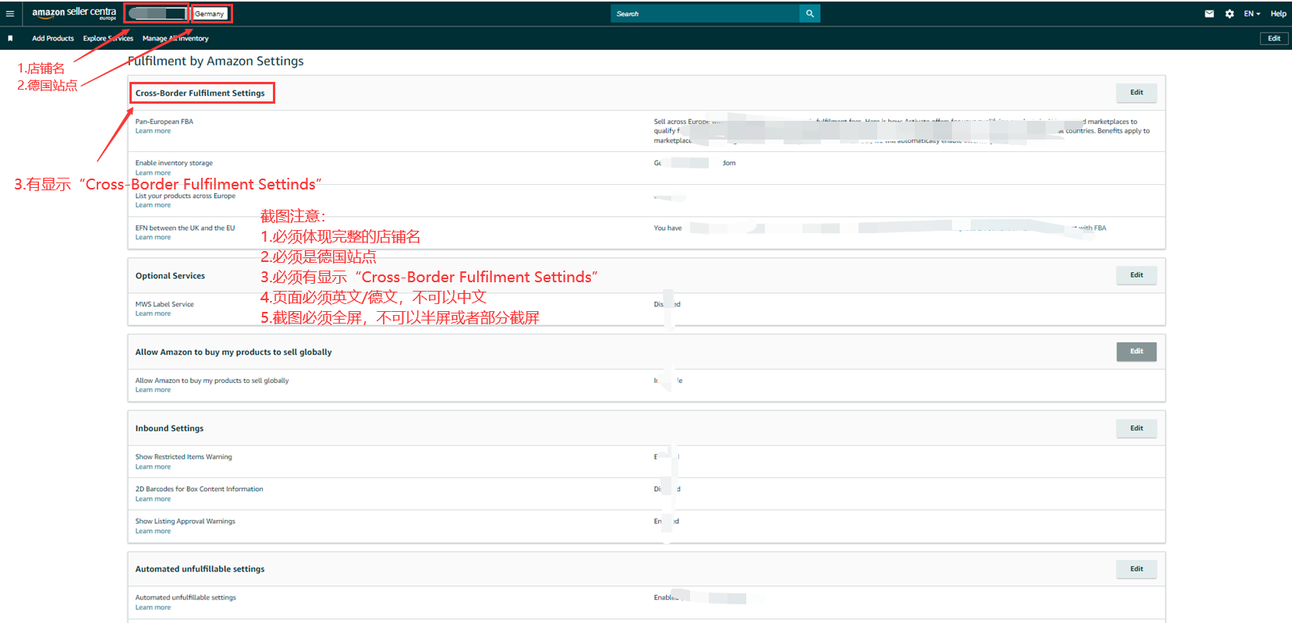The image size is (1292, 623).
Task: Click the Fulfilment by Amazon Settings page title
Action: pos(216,61)
